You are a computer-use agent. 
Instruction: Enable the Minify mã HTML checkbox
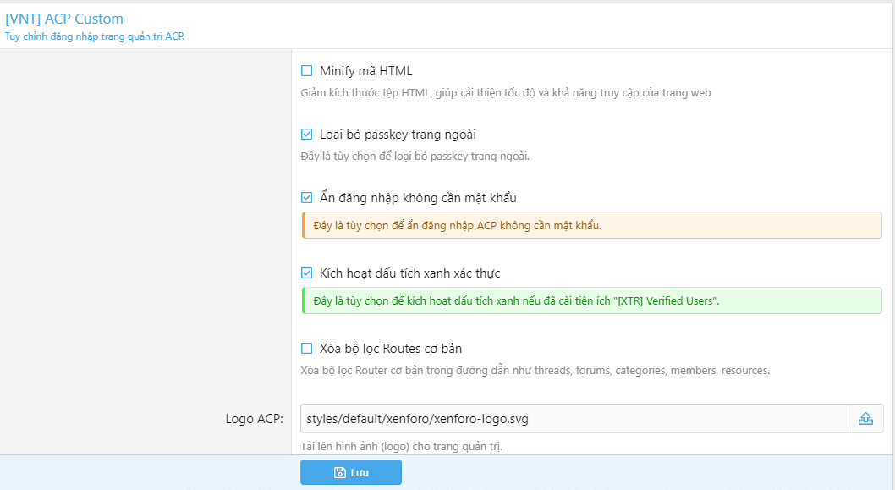click(x=307, y=71)
